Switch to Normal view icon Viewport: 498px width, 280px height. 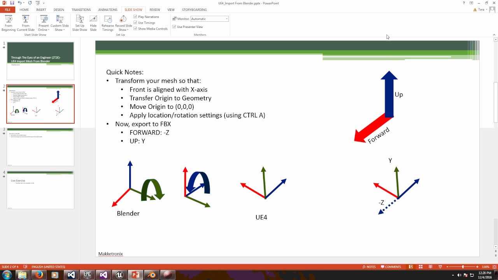[411, 267]
